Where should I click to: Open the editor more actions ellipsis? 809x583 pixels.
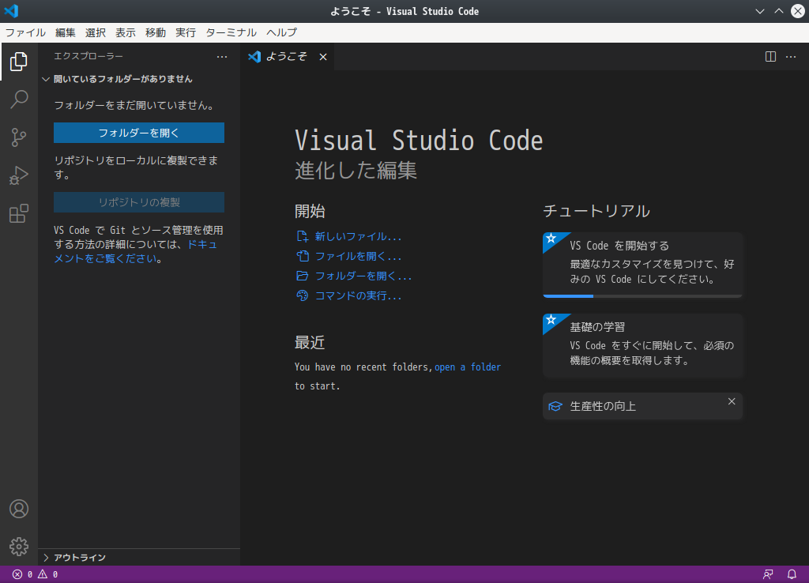[x=790, y=57]
